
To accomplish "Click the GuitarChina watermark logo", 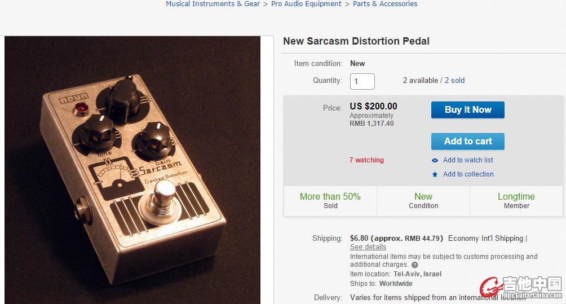I will [x=520, y=288].
